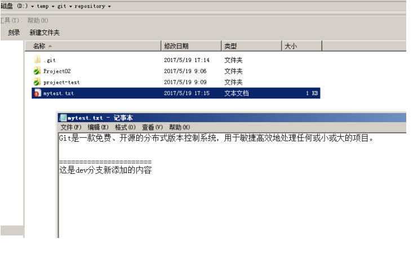Image resolution: width=413 pixels, height=274 pixels.
Task: Click the 刻录 toolbar button
Action: pyautogui.click(x=14, y=32)
